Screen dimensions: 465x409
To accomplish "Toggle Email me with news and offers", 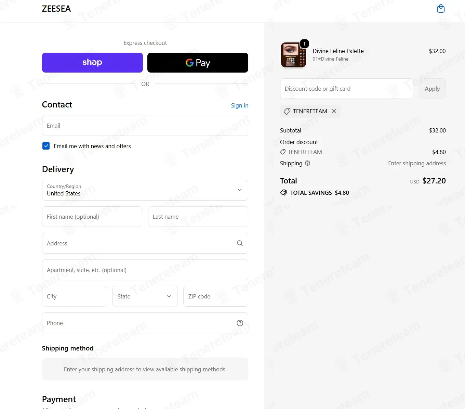I will pyautogui.click(x=46, y=146).
